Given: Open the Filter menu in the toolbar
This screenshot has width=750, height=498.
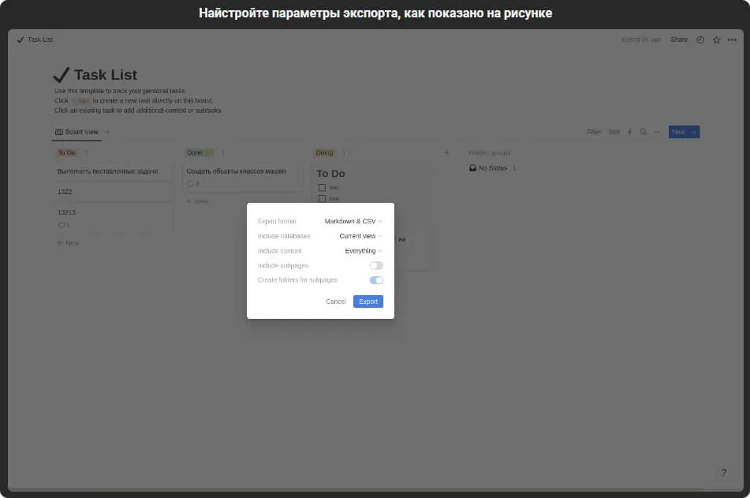Looking at the screenshot, I should click(x=594, y=132).
